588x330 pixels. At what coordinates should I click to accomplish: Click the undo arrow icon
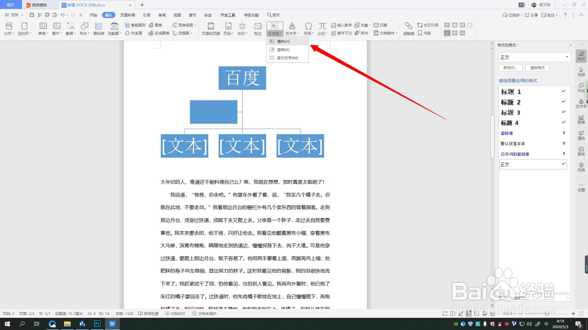coord(63,15)
